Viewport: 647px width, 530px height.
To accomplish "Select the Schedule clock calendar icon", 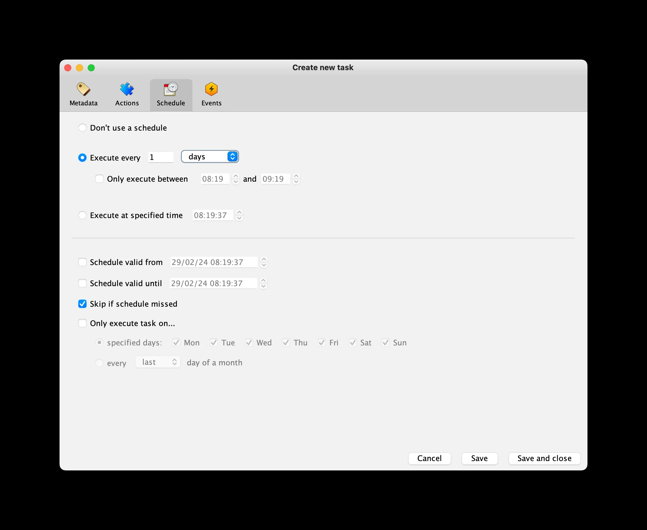I will 171,89.
